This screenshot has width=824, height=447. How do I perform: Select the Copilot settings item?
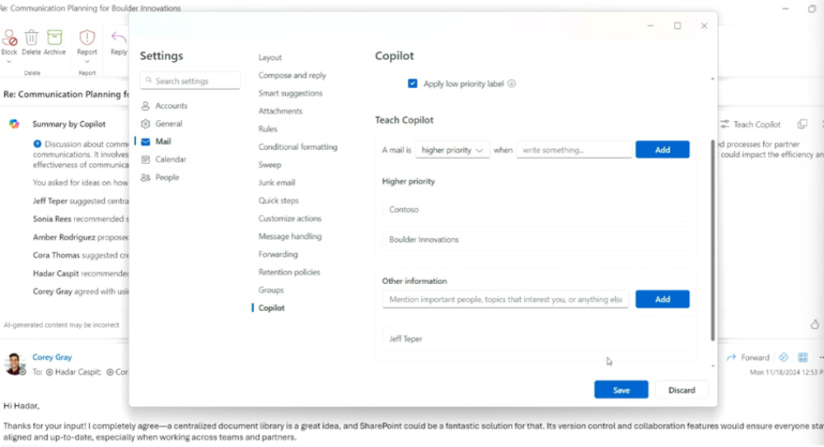coord(271,308)
